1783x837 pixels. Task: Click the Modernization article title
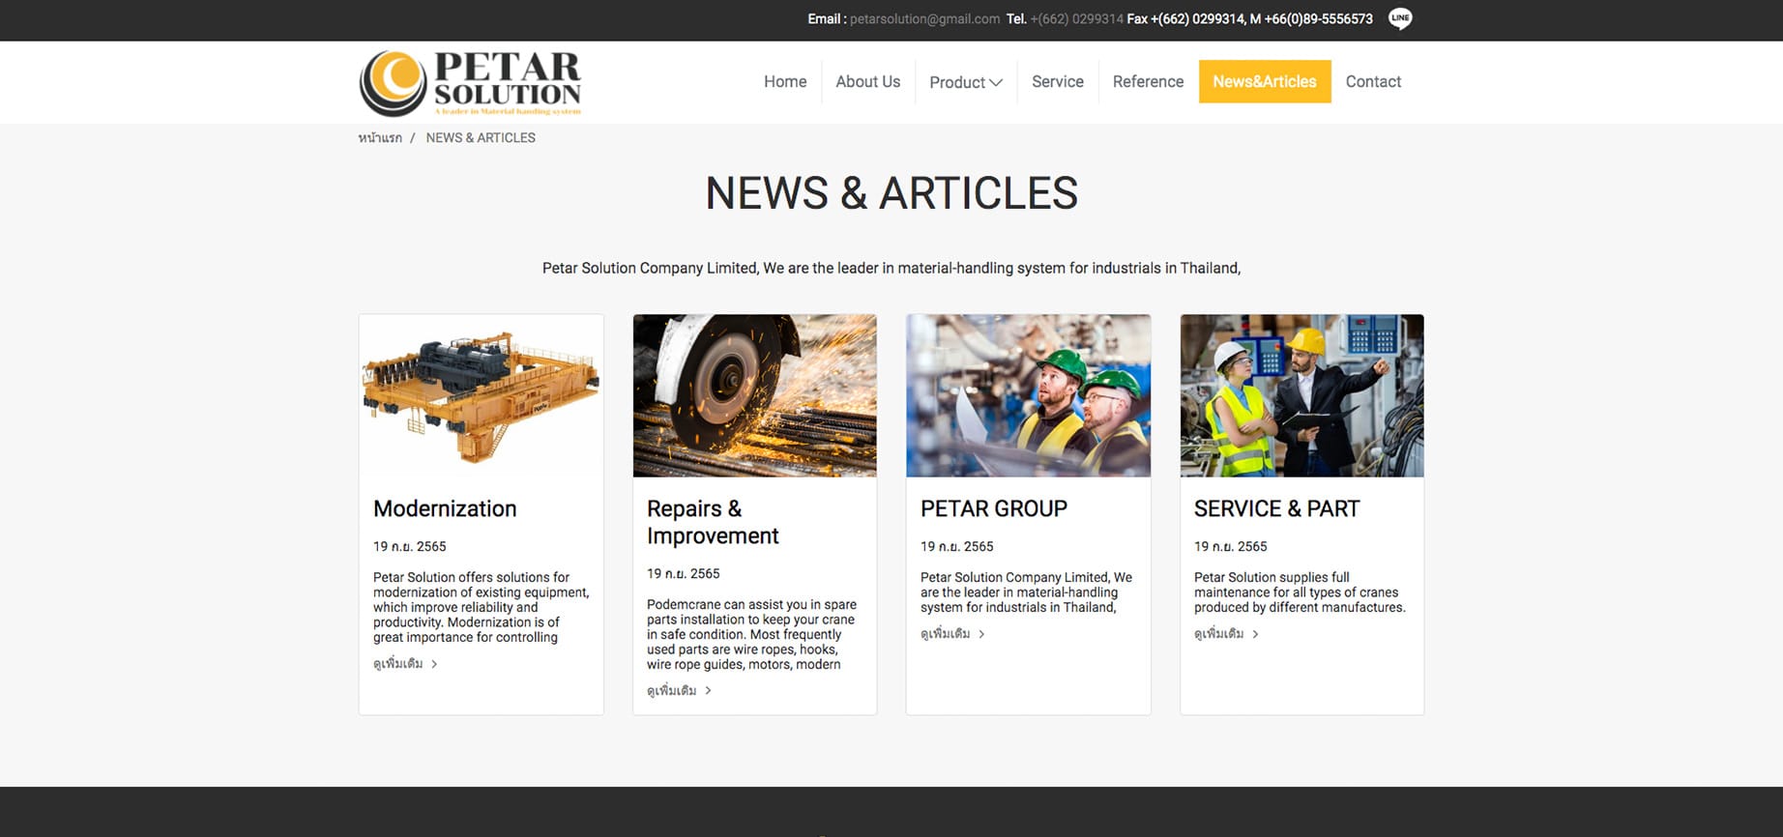[445, 508]
